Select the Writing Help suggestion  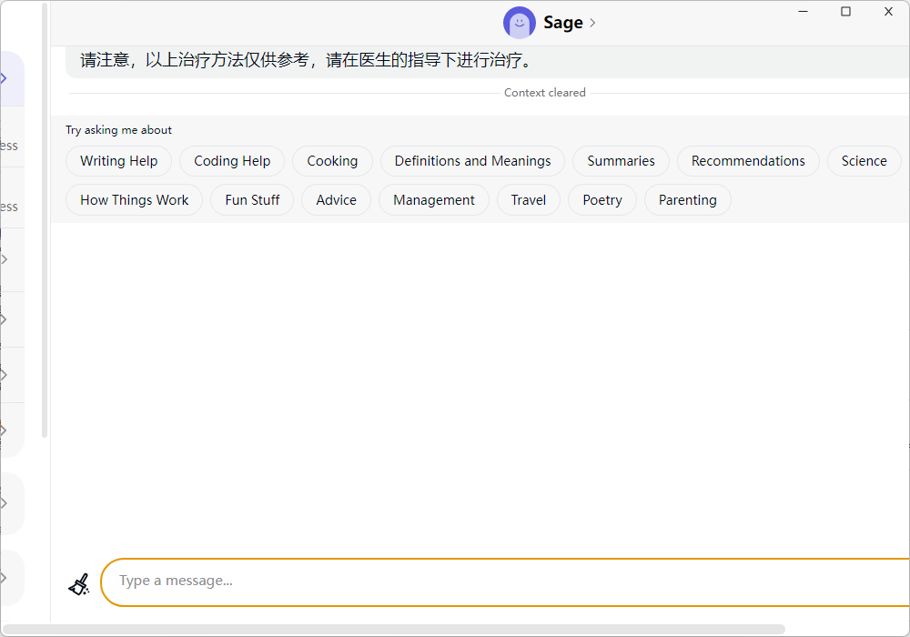(x=119, y=161)
